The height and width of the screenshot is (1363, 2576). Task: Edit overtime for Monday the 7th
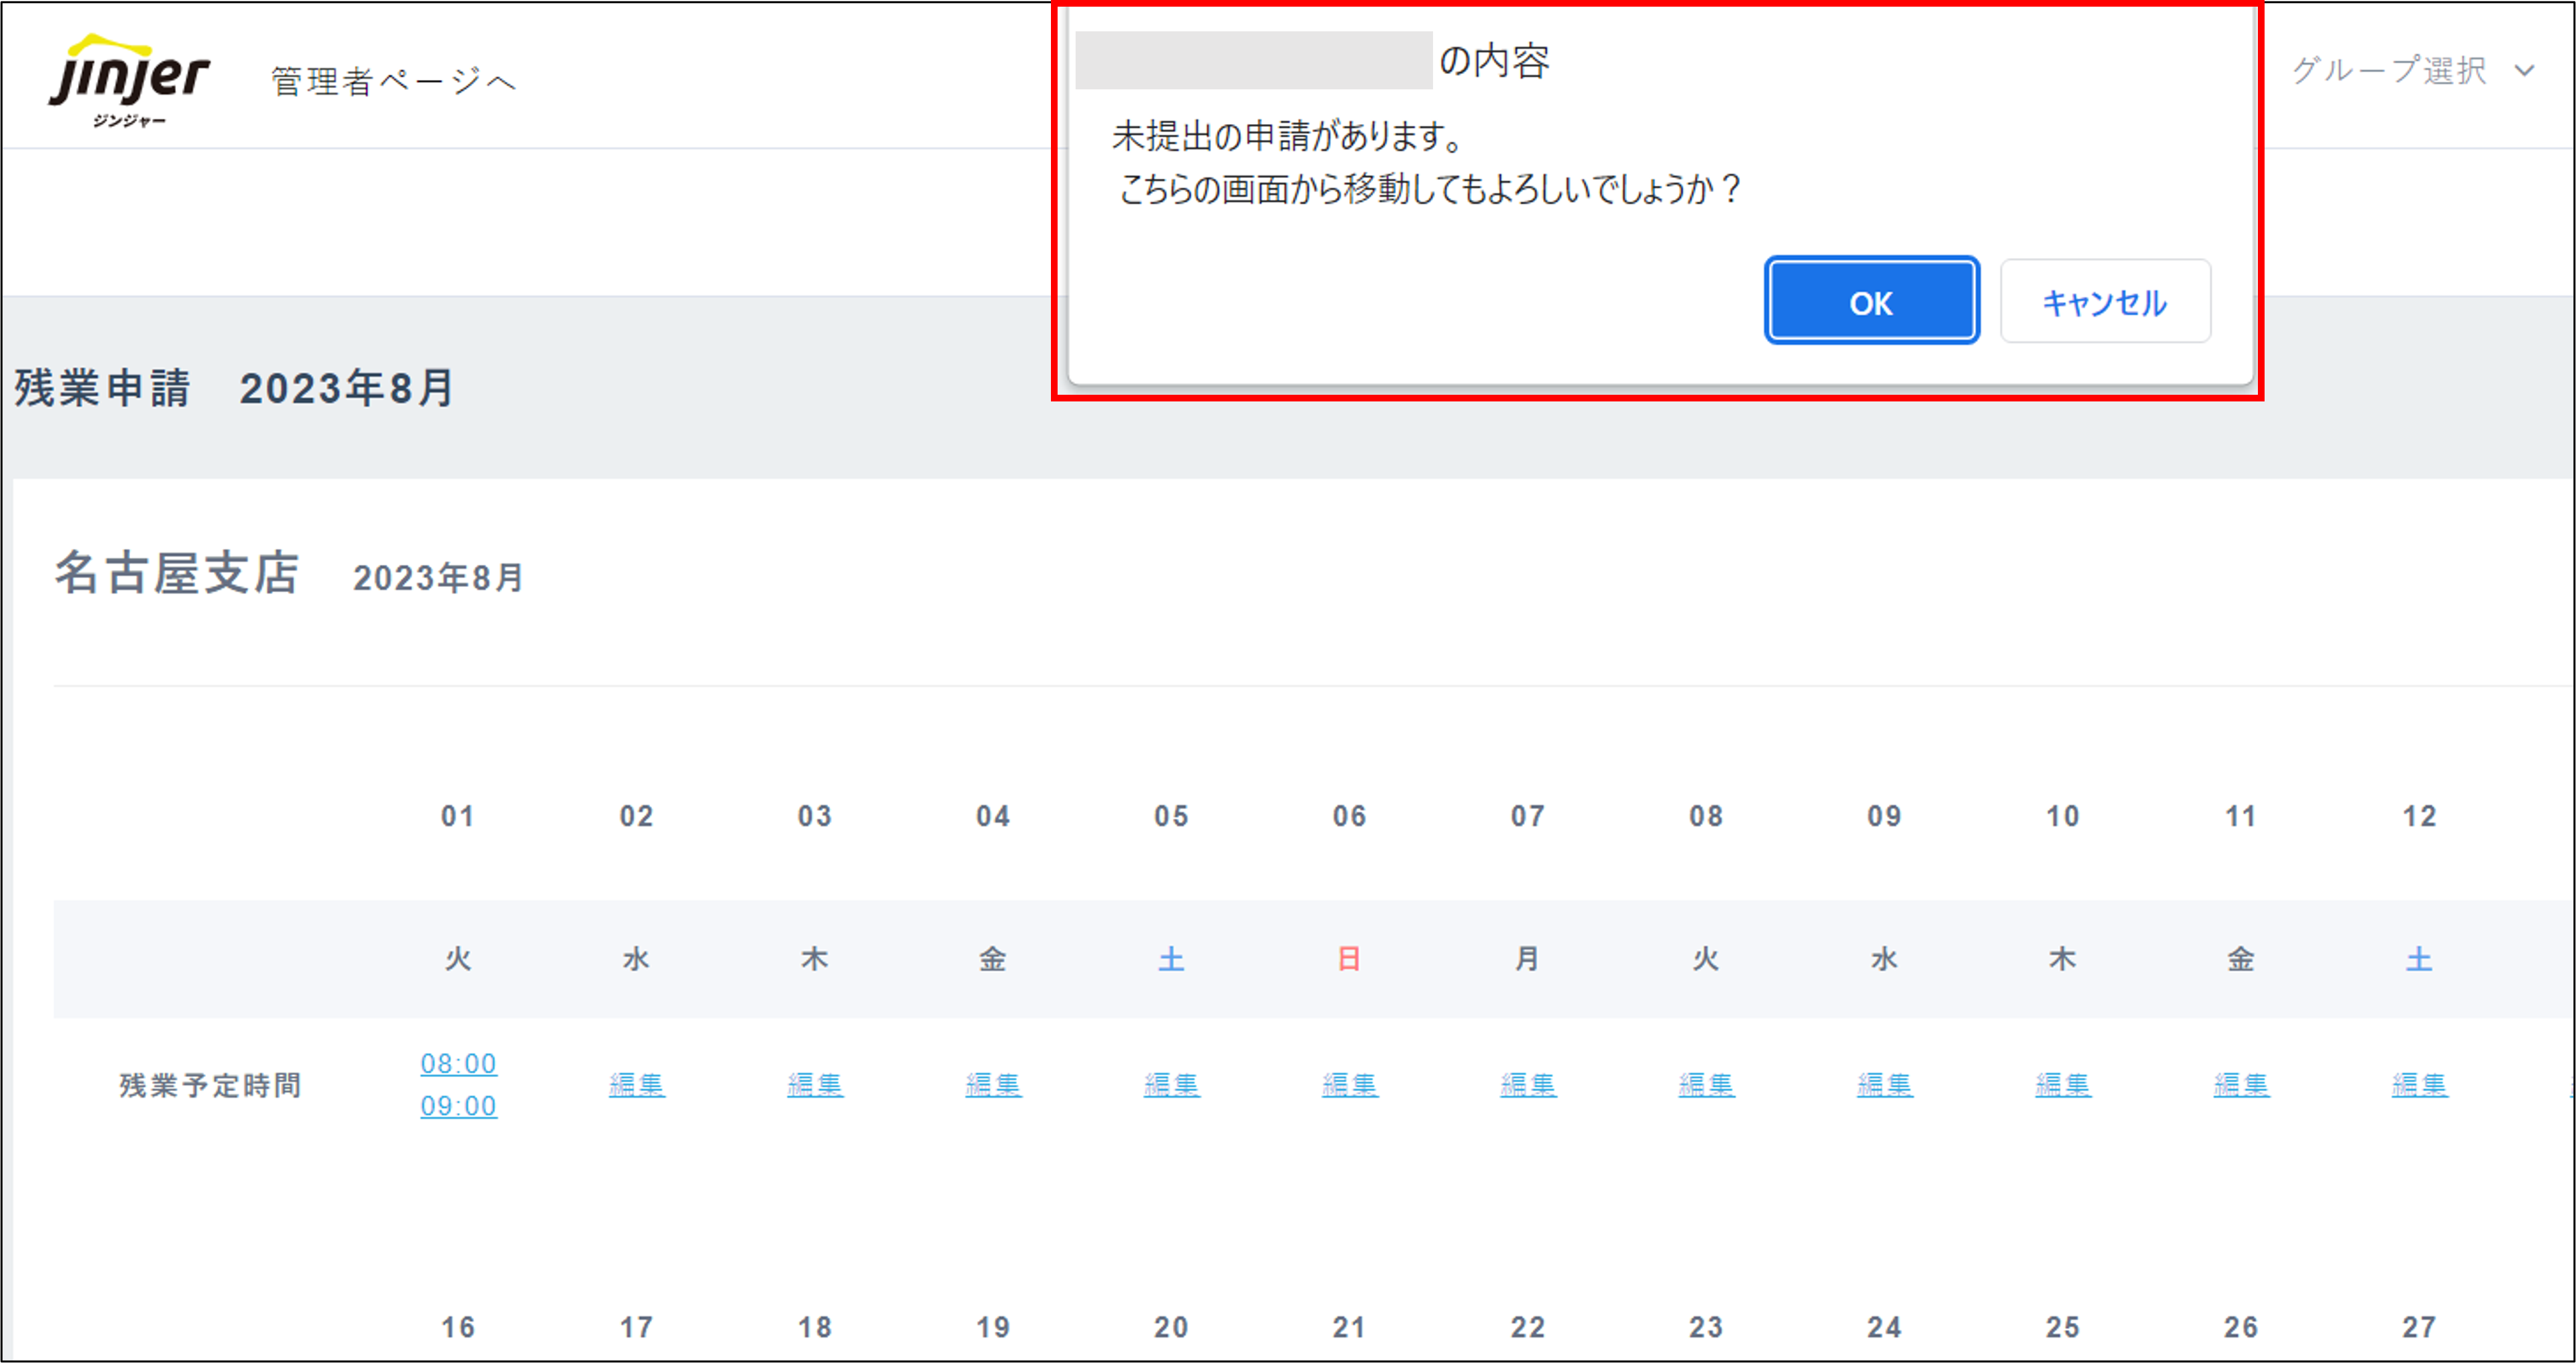click(1526, 1084)
